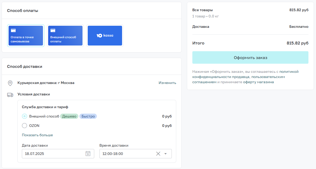Image resolution: width=316 pixels, height=169 pixels.
Task: Open 'политикой конфиденциальности продавца' link
Action: pyautogui.click(x=246, y=74)
